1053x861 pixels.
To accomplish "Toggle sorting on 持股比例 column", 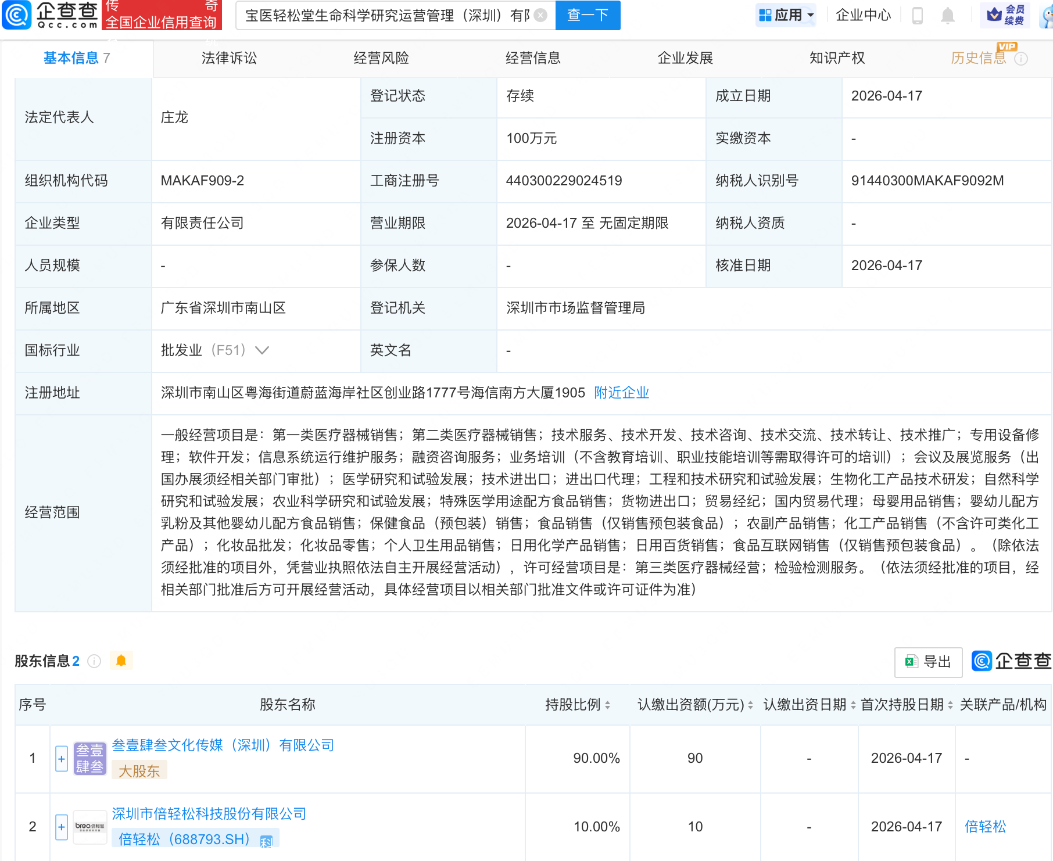I will click(x=607, y=705).
